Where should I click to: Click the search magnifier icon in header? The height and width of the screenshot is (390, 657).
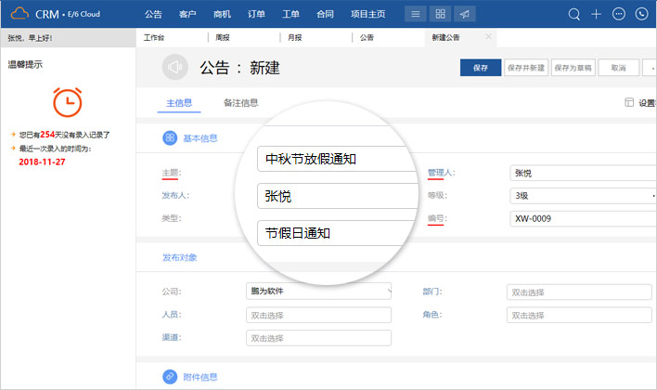pos(574,14)
